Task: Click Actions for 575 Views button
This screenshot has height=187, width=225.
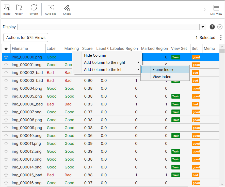Action: point(26,38)
